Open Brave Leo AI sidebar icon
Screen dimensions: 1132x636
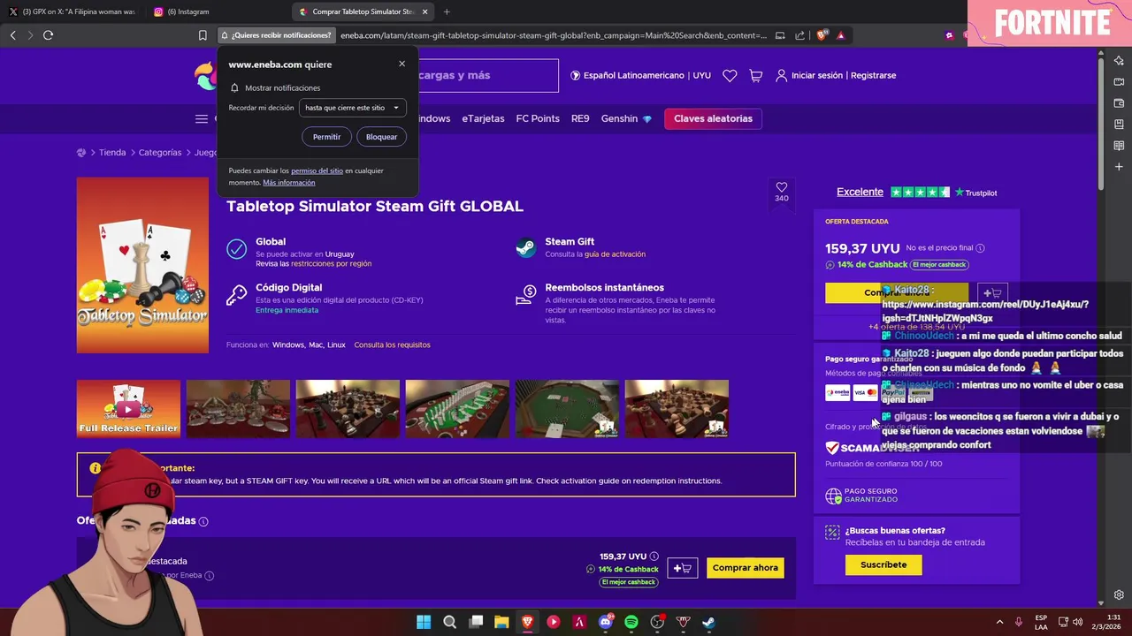pos(1119,61)
